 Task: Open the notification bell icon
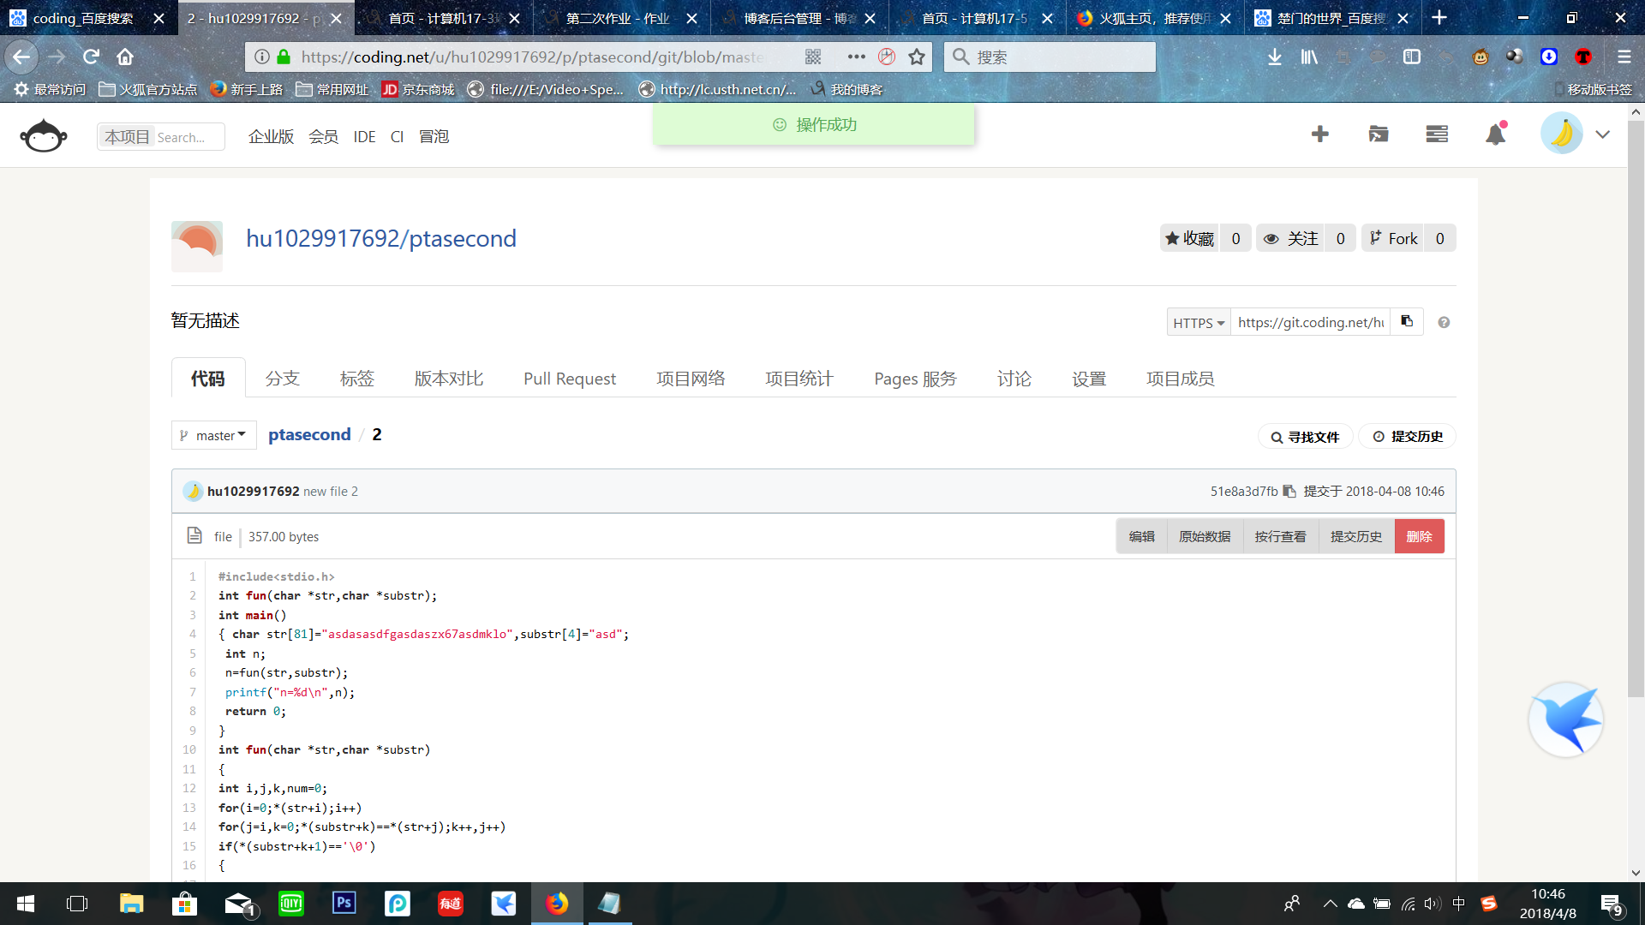click(1495, 134)
